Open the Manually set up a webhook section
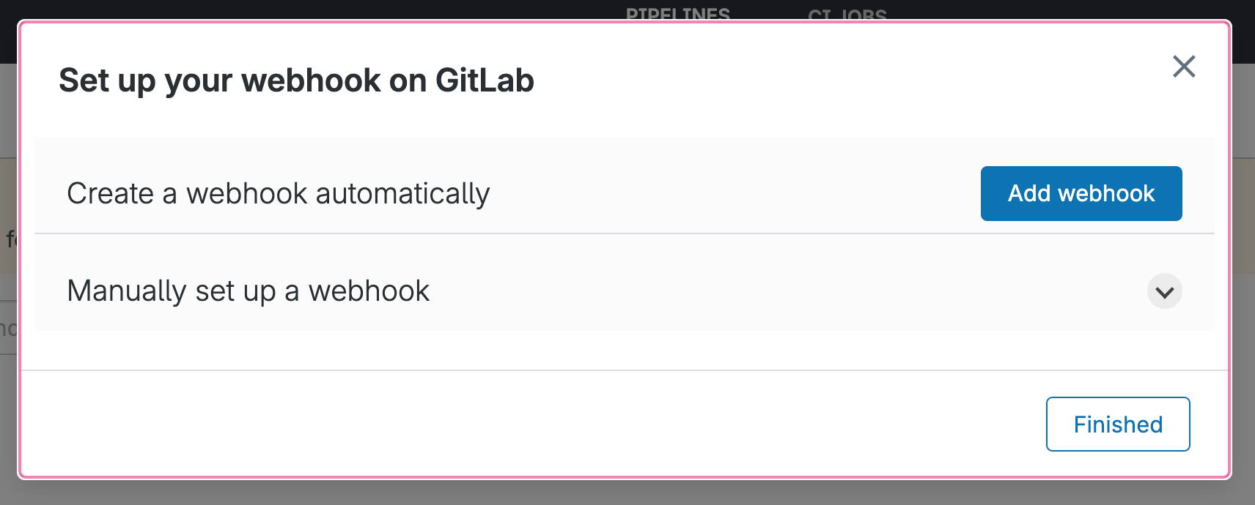The image size is (1255, 505). coord(248,291)
